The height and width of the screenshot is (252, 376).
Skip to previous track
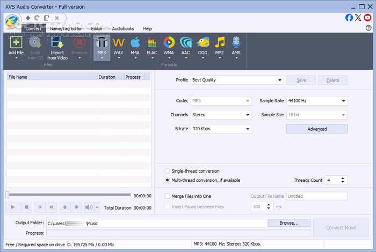pos(40,207)
